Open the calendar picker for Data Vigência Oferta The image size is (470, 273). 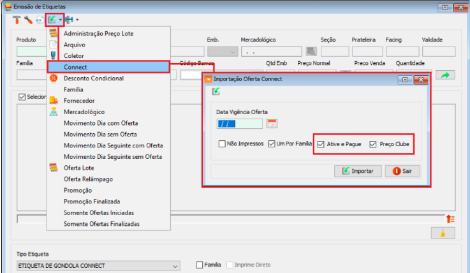[x=272, y=124]
